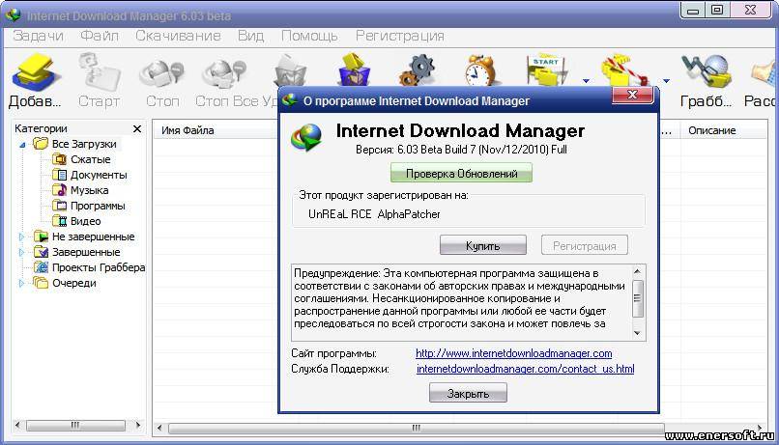Image resolution: width=779 pixels, height=445 pixels.
Task: Click the Завершенные folder icon
Action: [x=41, y=252]
